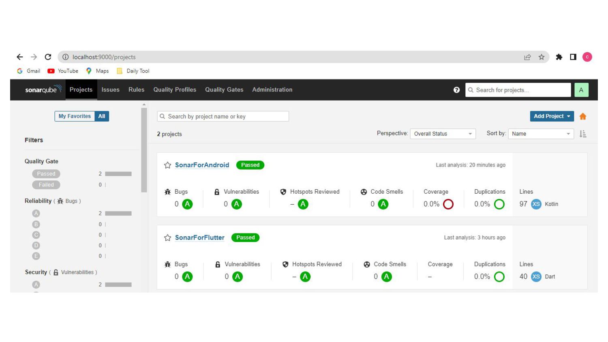Viewport: 608px width, 342px height.
Task: Favorite SonarForAndroid with the star
Action: [167, 165]
